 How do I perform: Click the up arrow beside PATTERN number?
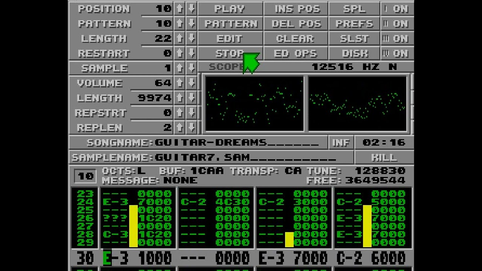pyautogui.click(x=180, y=23)
